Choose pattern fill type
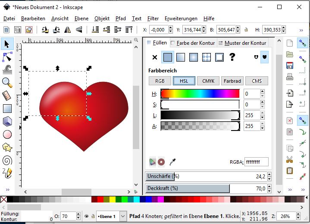This screenshot has height=224, width=310. pos(207,57)
